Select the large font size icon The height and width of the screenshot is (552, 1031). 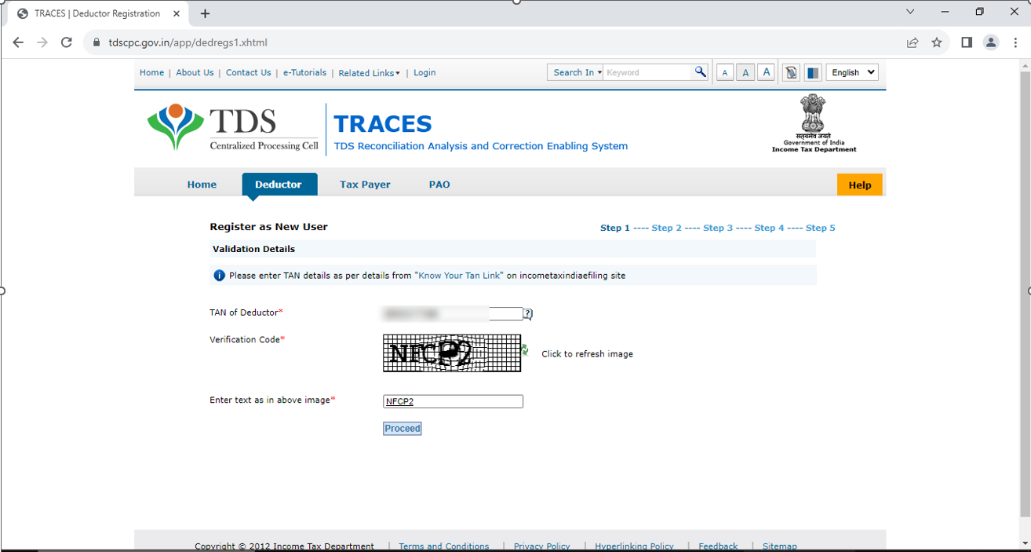point(766,71)
